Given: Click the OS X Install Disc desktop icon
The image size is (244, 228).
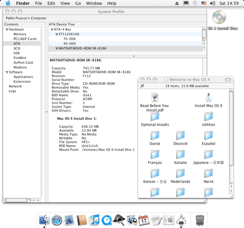Looking at the screenshot, I should tap(219, 17).
